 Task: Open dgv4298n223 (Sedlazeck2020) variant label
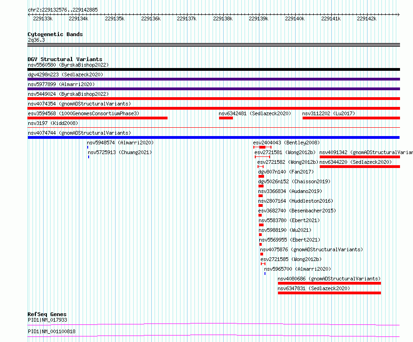(65, 75)
